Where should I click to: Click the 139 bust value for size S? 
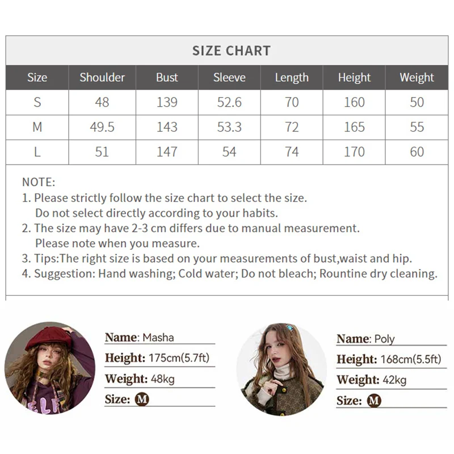click(x=167, y=103)
